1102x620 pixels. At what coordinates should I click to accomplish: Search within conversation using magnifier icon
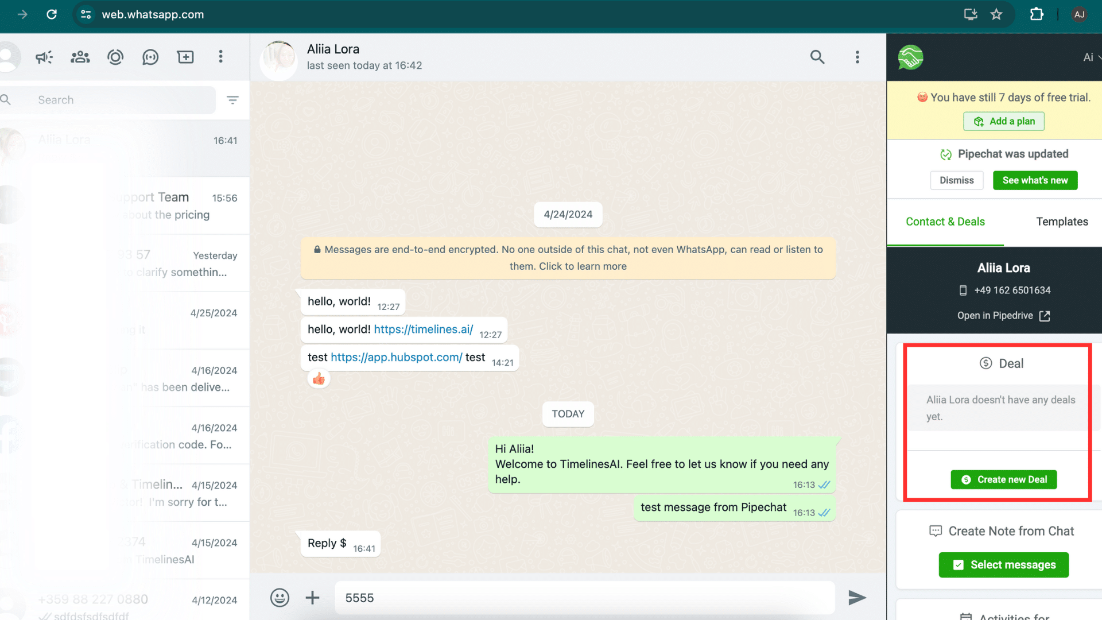817,57
